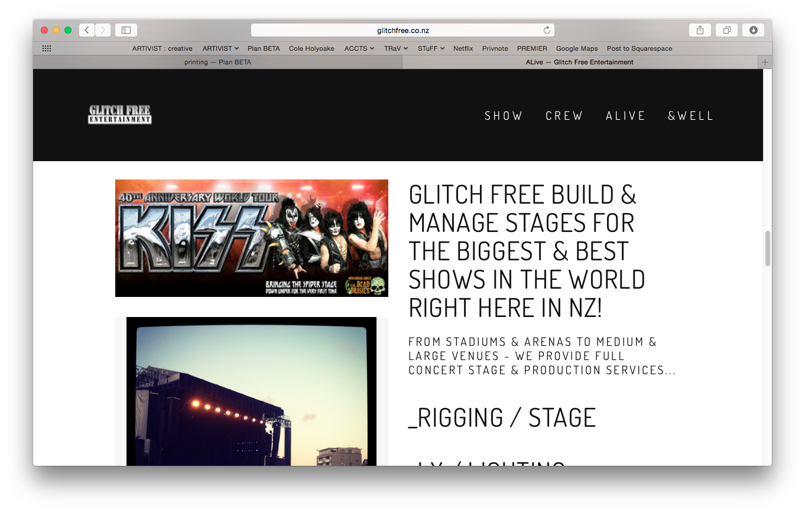Click the Safari forward arrow button

pyautogui.click(x=103, y=30)
